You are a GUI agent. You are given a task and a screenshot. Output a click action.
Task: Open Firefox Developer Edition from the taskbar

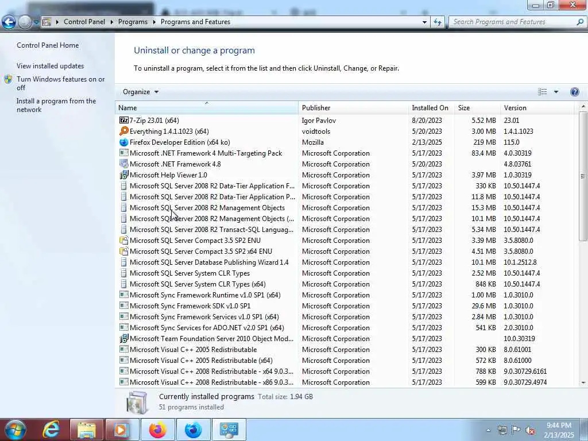193,430
